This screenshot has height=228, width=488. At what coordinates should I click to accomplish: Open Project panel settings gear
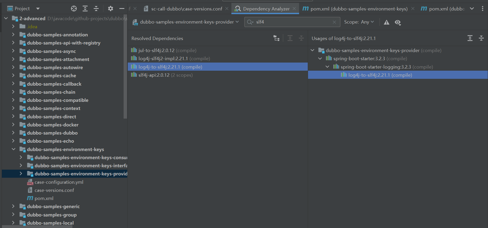(x=110, y=9)
